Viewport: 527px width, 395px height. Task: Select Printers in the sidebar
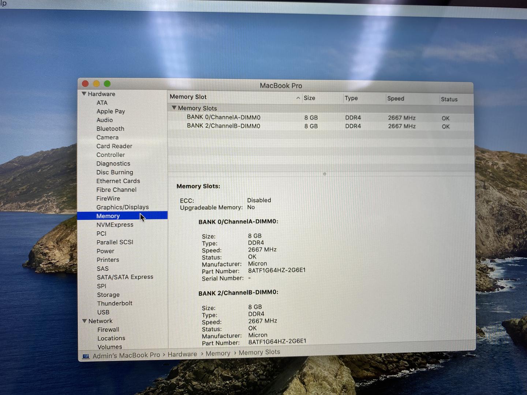(x=108, y=260)
